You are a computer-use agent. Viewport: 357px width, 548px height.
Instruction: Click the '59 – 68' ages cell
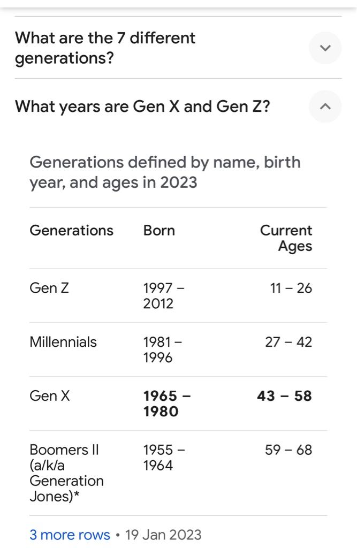click(x=288, y=450)
